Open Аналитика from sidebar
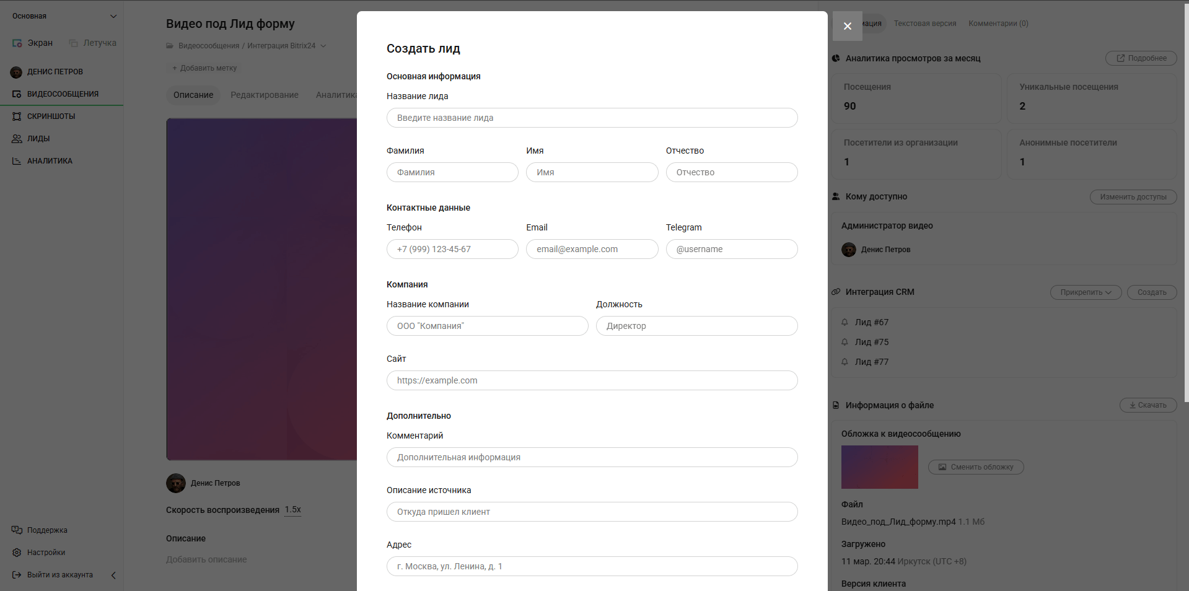This screenshot has height=591, width=1189. 49,161
